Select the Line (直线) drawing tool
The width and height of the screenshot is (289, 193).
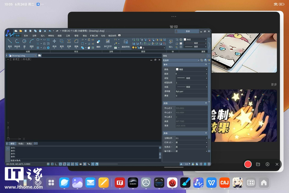coord(9,42)
